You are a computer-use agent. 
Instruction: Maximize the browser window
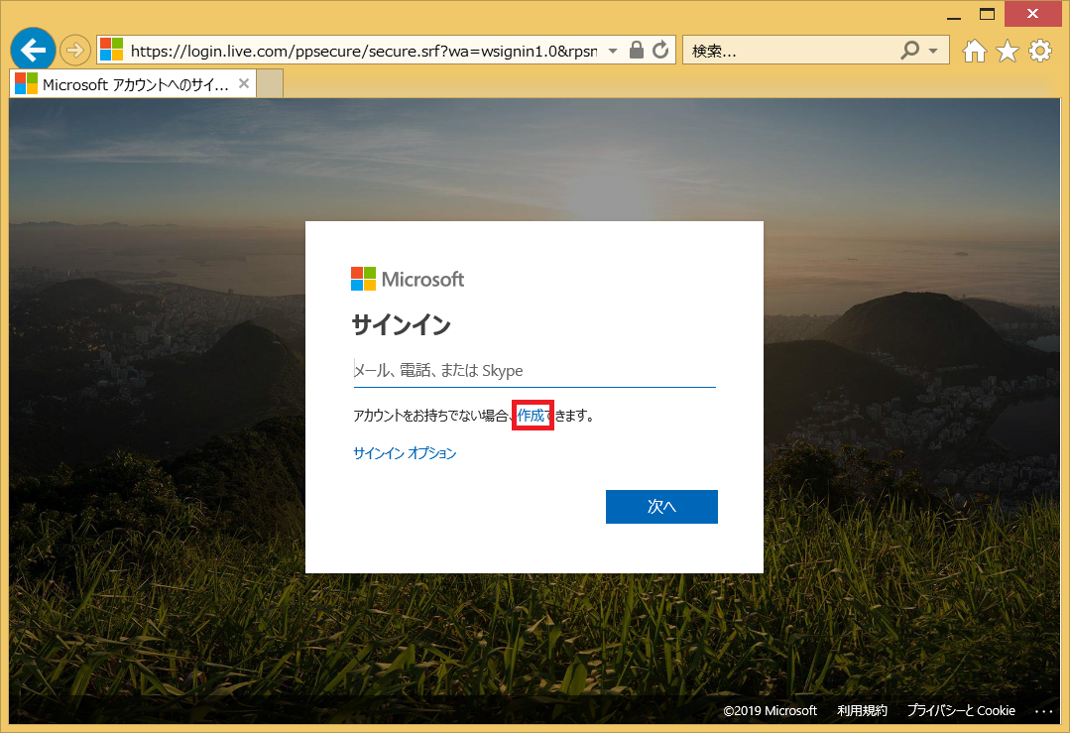pos(987,14)
